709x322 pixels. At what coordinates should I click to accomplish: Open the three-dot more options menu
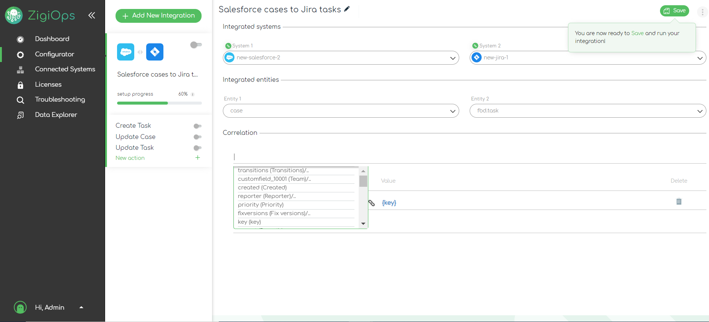coord(702,12)
